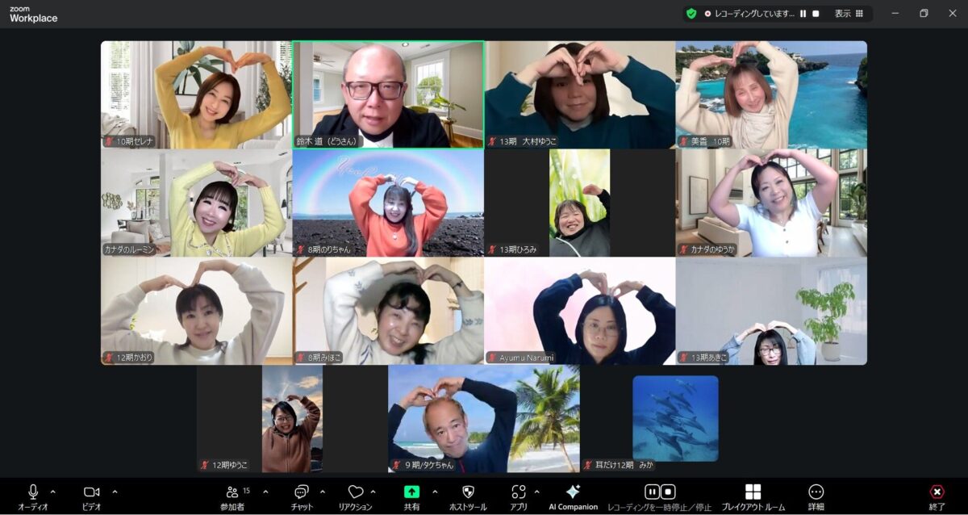Image resolution: width=968 pixels, height=515 pixels.
Task: Open the More (詳細) options icon
Action: tap(816, 492)
